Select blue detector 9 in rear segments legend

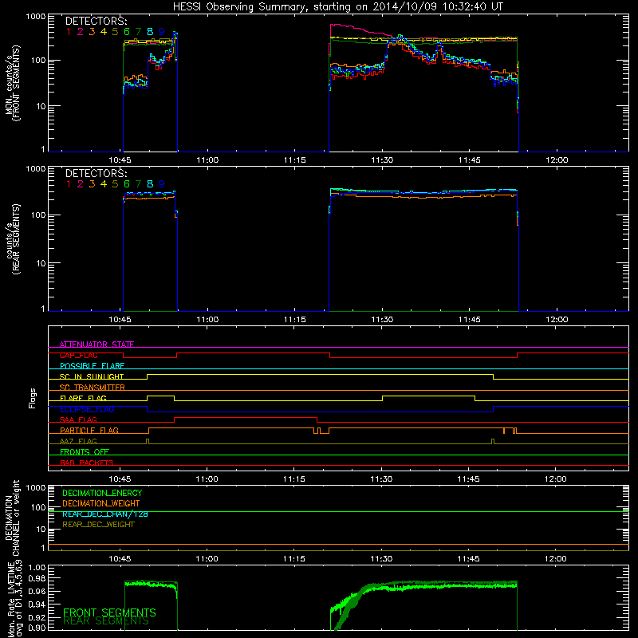pos(162,184)
